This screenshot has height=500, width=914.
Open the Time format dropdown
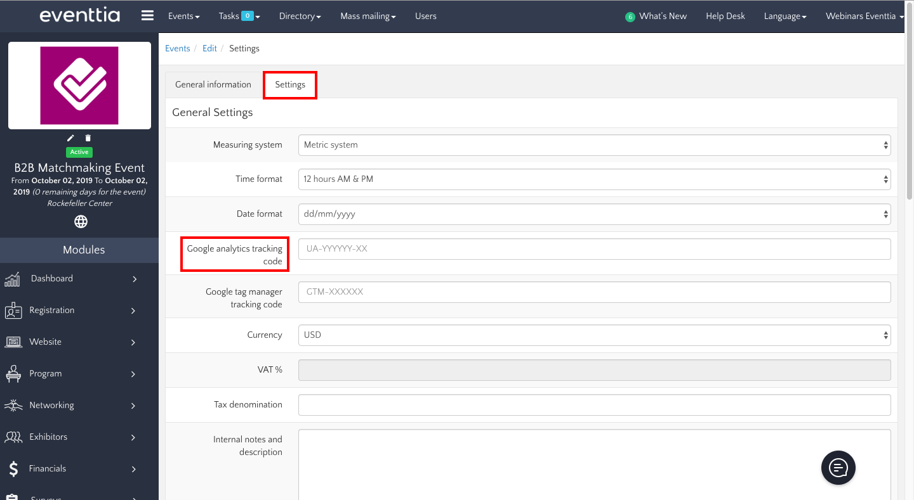coord(593,179)
